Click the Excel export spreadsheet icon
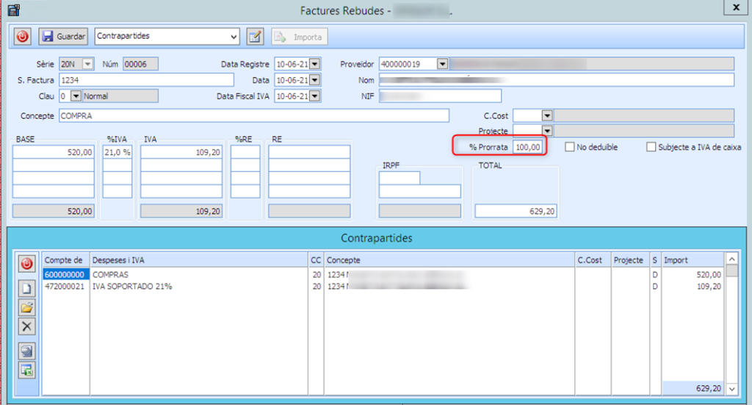This screenshot has width=752, height=405. tap(27, 370)
